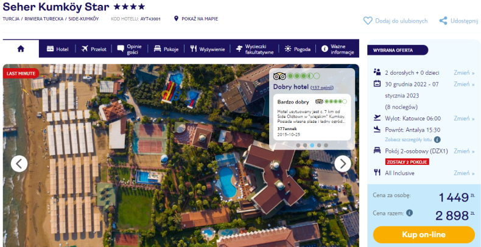Change travel dates via Zmień

(x=464, y=85)
